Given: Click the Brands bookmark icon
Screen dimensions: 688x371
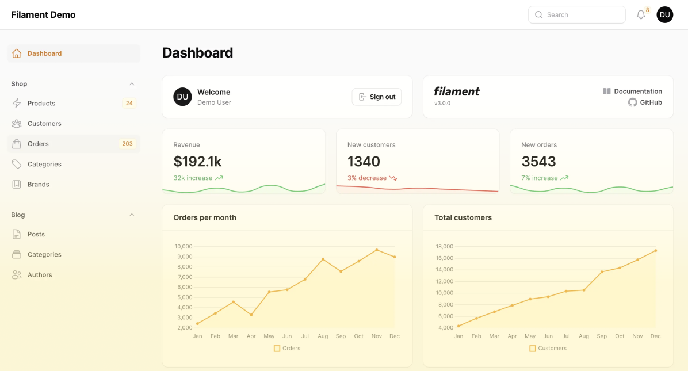Looking at the screenshot, I should pyautogui.click(x=17, y=185).
